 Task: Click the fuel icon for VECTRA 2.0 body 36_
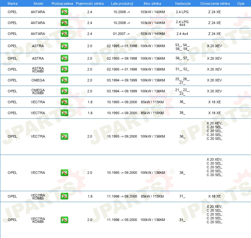[x=64, y=136]
